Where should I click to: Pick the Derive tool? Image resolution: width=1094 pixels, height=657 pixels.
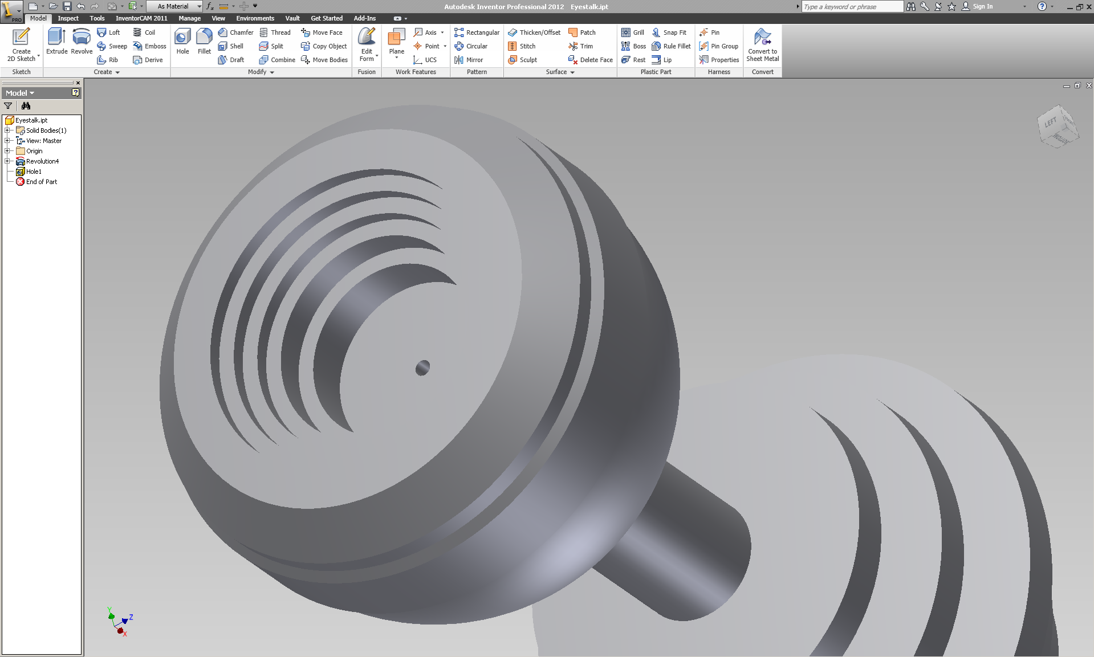tap(148, 60)
